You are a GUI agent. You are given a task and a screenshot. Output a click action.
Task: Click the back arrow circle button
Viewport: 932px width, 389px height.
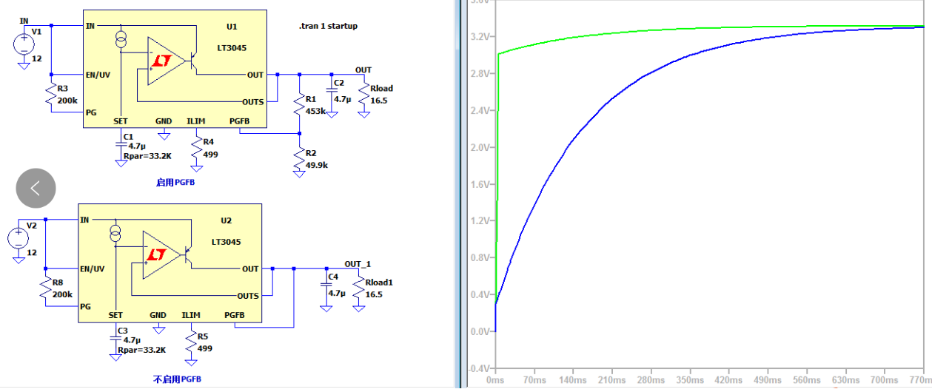pos(36,188)
